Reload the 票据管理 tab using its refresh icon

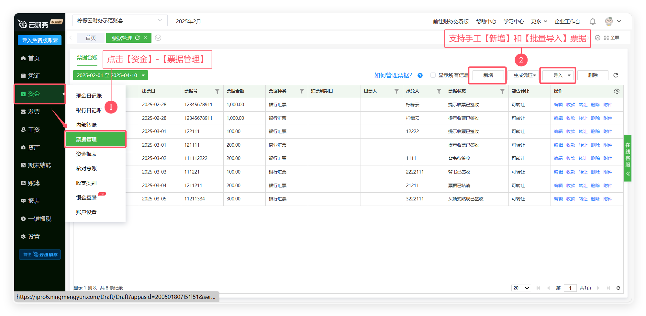[x=138, y=38]
